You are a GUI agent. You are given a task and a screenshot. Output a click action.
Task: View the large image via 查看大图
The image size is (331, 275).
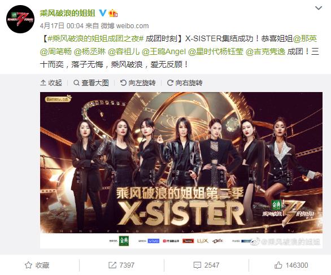point(91,83)
